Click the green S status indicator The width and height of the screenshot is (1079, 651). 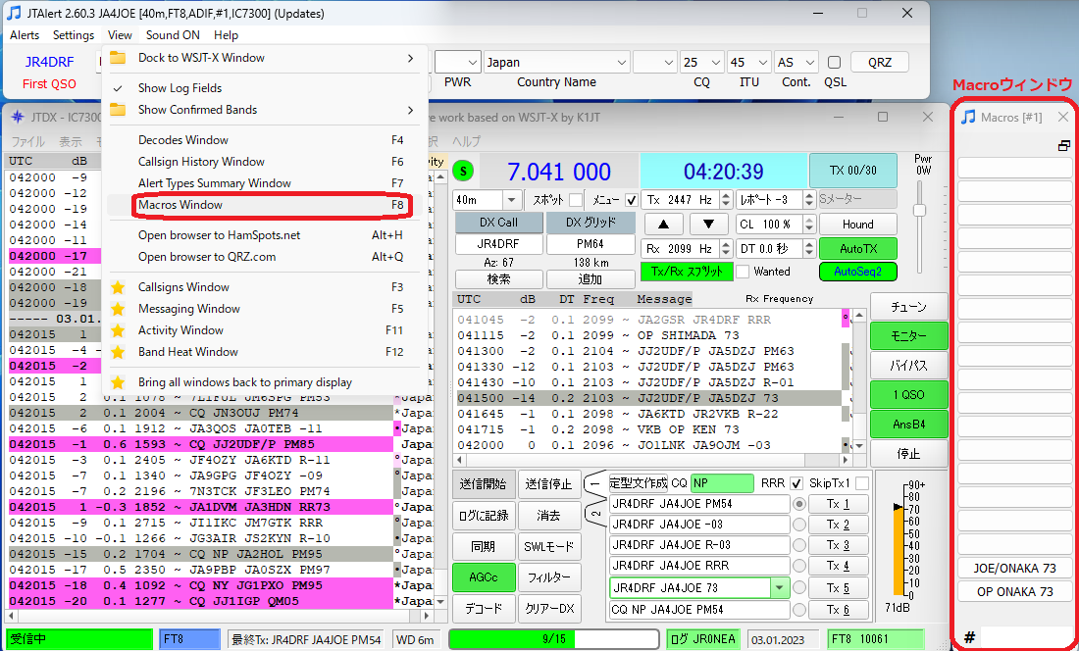pos(463,171)
